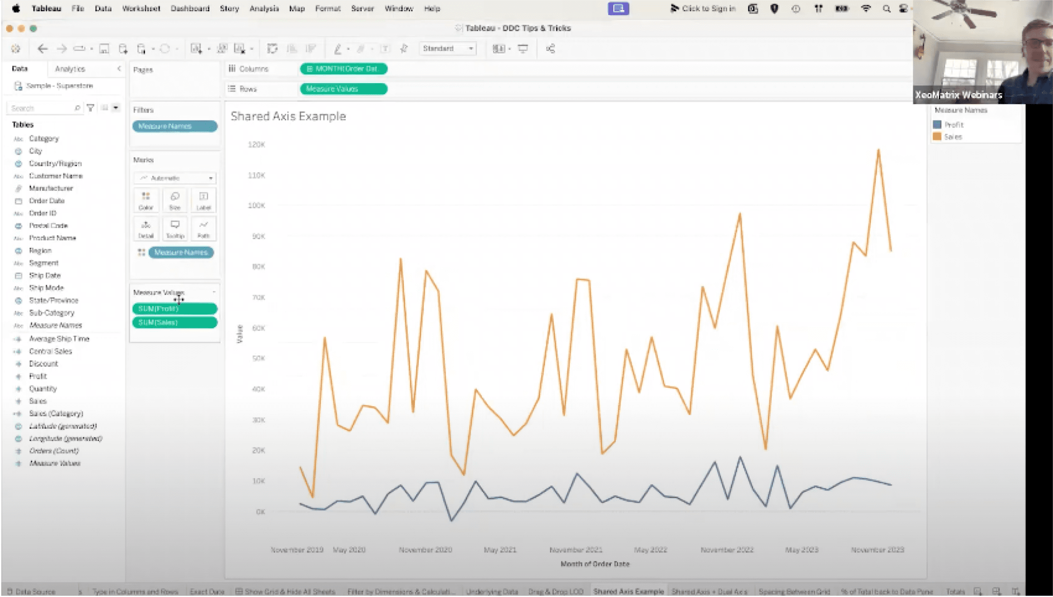Open the Size control in the Marks card
The image size is (1053, 597).
(x=175, y=200)
